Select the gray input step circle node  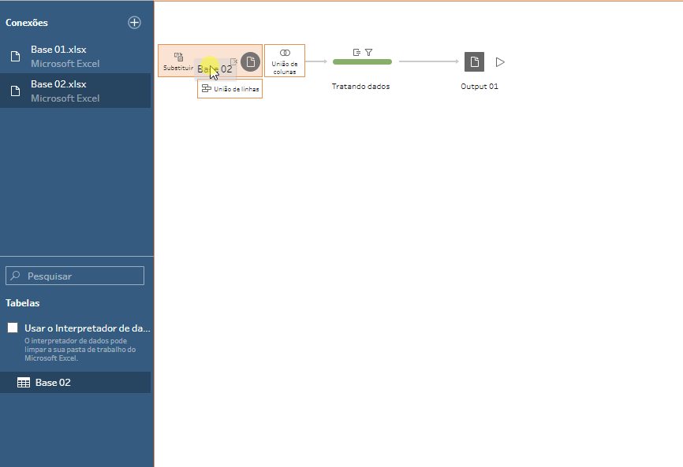[250, 61]
